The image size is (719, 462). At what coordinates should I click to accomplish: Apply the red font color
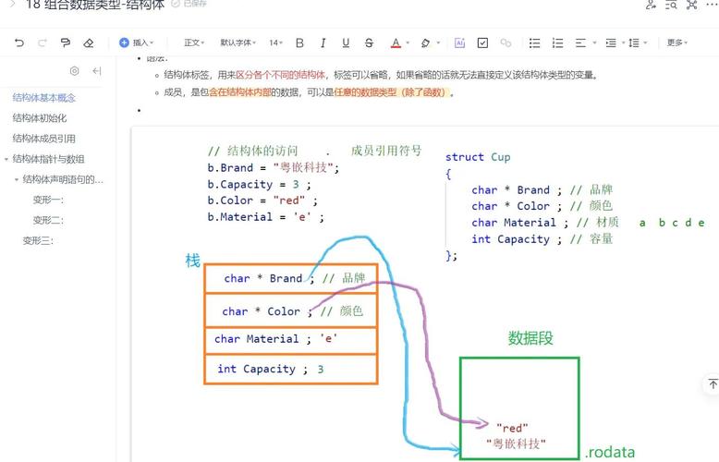point(396,43)
